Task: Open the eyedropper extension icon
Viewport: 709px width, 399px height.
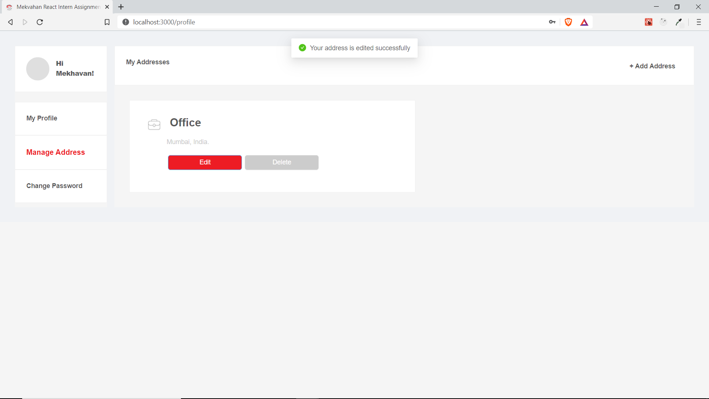Action: [679, 22]
